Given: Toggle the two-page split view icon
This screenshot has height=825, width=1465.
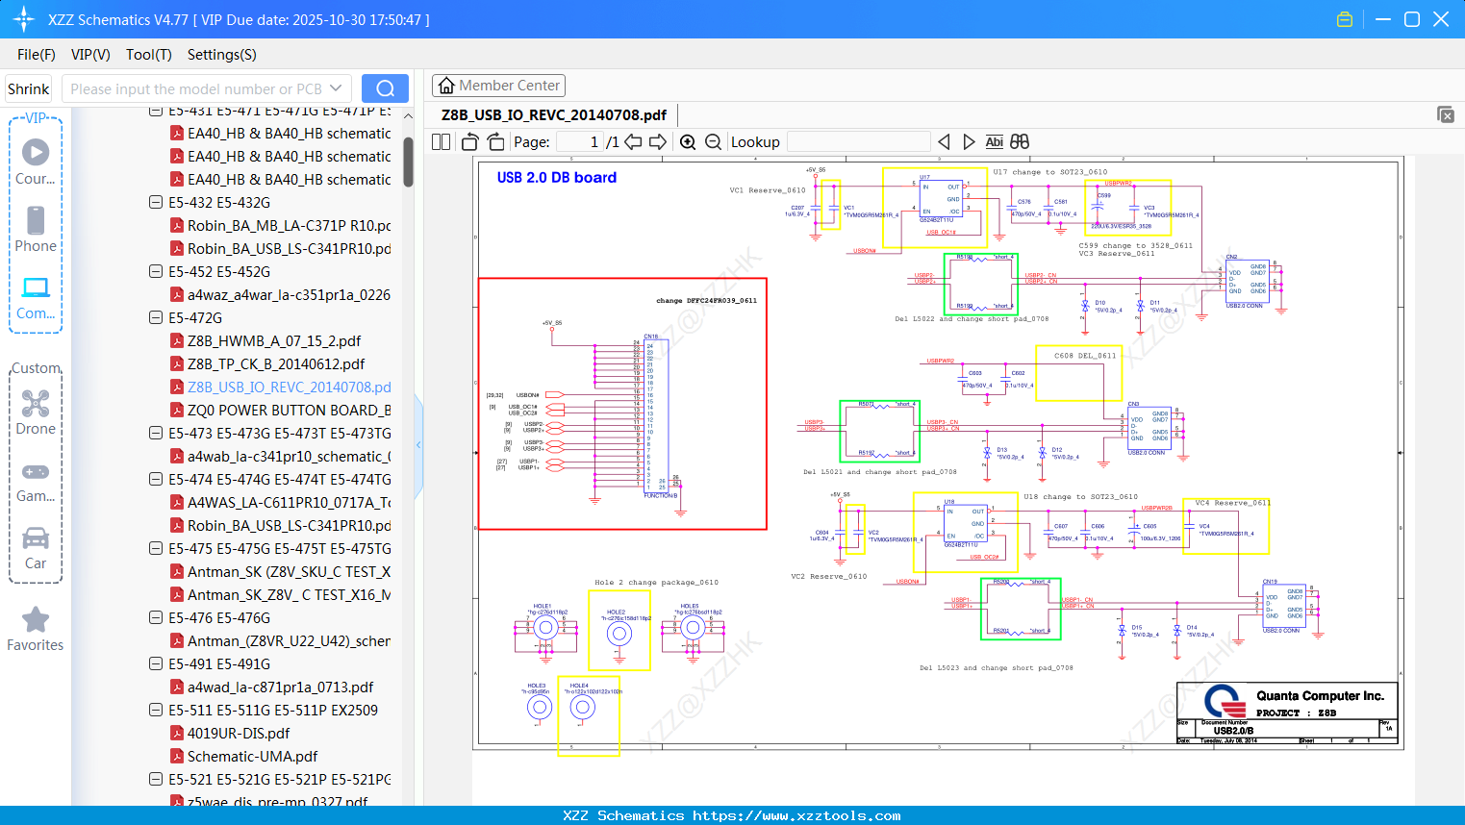Looking at the screenshot, I should pyautogui.click(x=442, y=142).
